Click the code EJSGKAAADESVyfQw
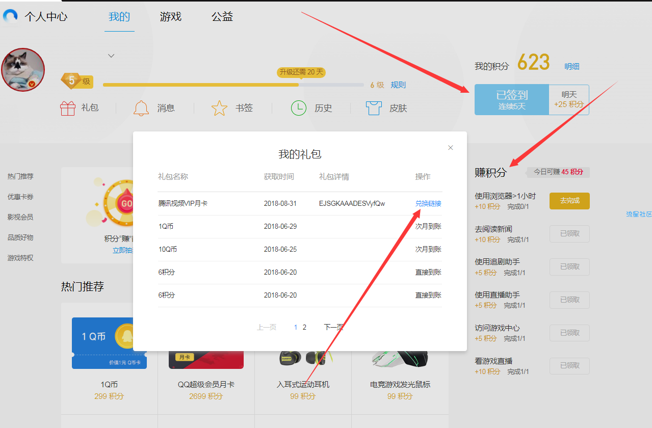This screenshot has width=652, height=428. (352, 203)
